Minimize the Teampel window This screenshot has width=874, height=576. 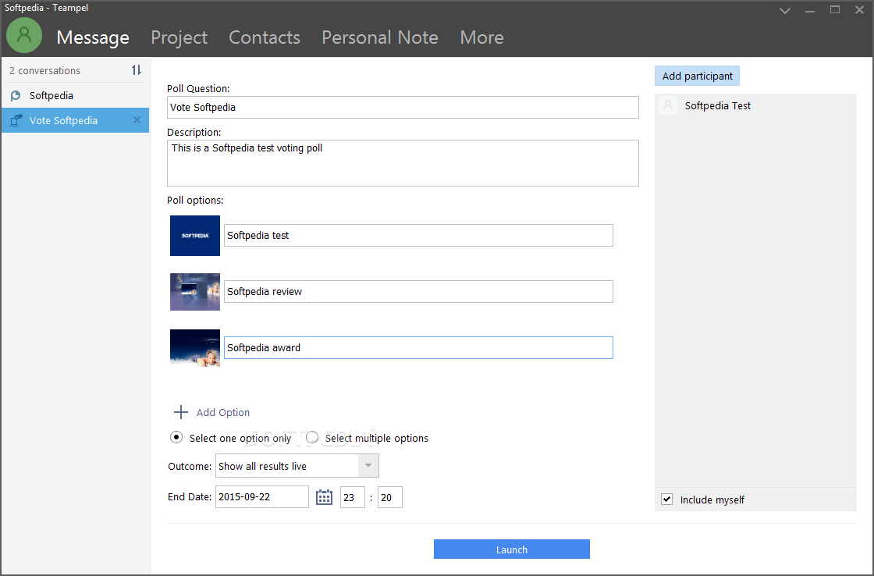click(810, 11)
